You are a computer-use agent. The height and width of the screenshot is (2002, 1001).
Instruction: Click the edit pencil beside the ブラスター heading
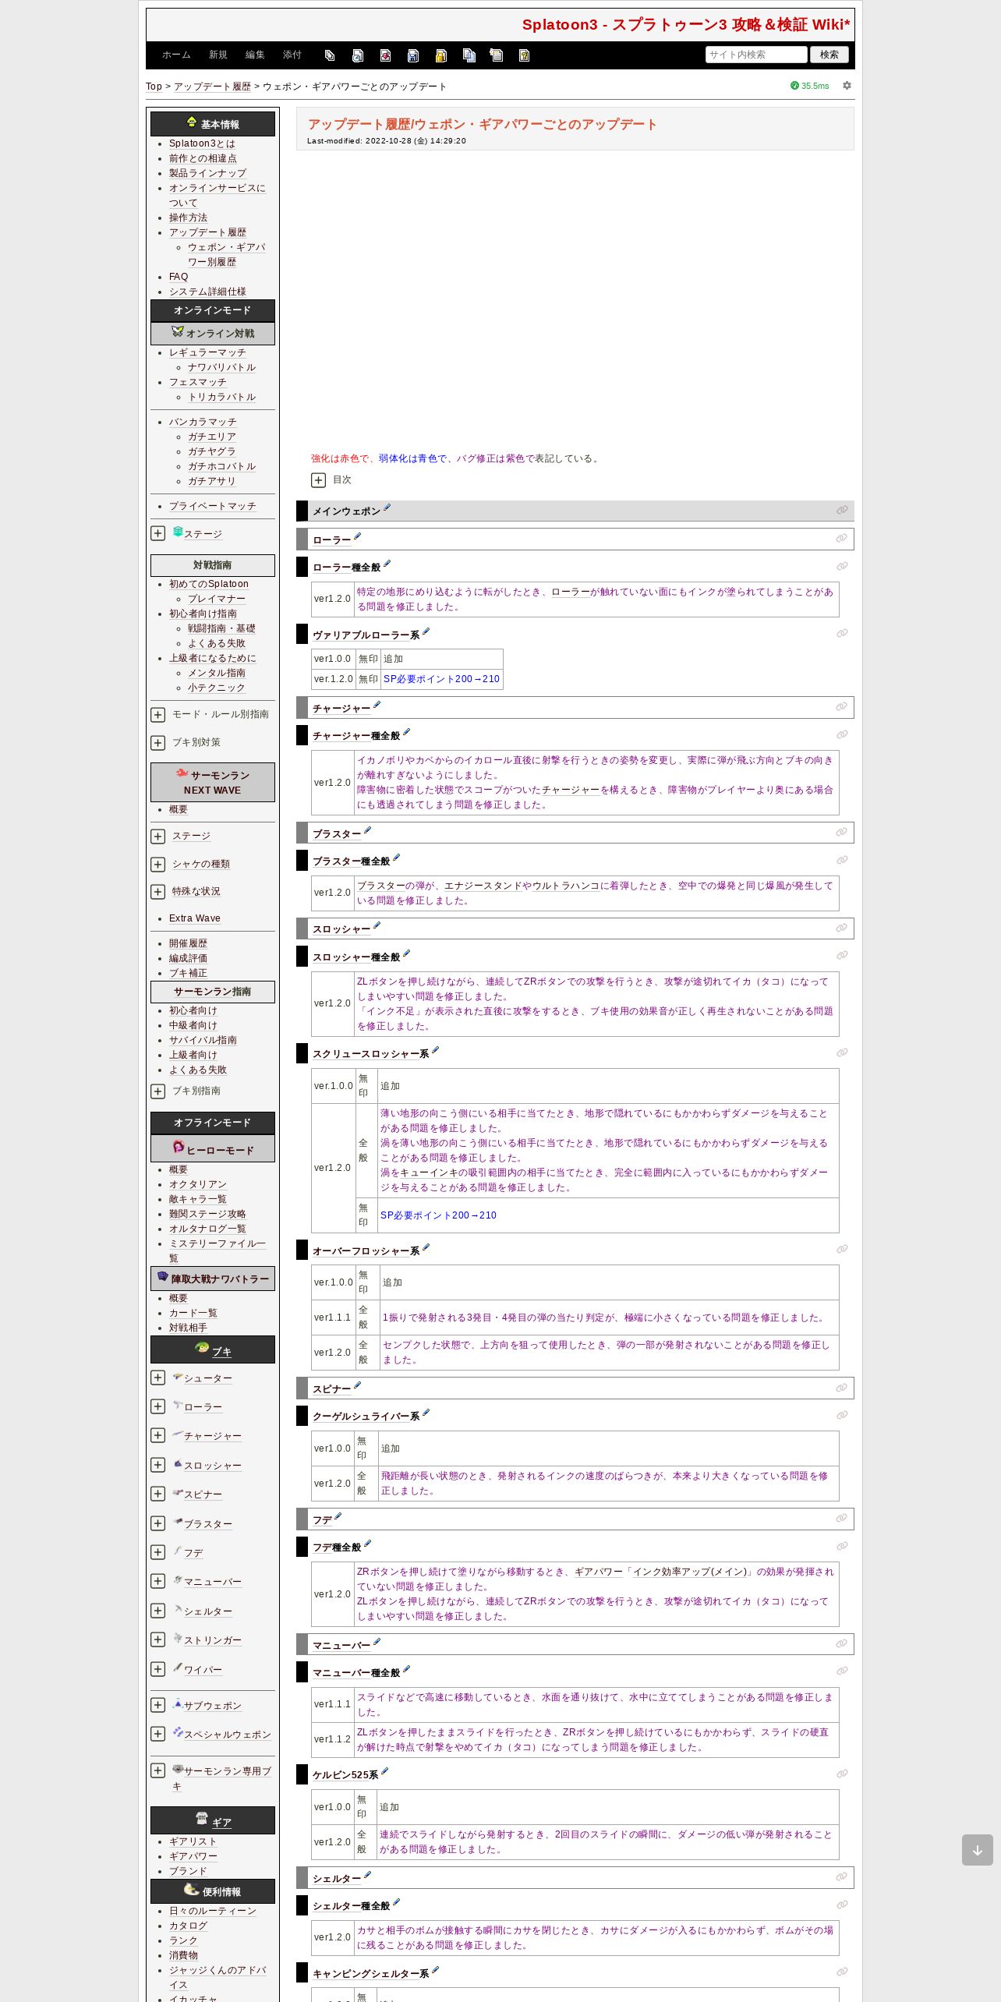click(x=367, y=831)
